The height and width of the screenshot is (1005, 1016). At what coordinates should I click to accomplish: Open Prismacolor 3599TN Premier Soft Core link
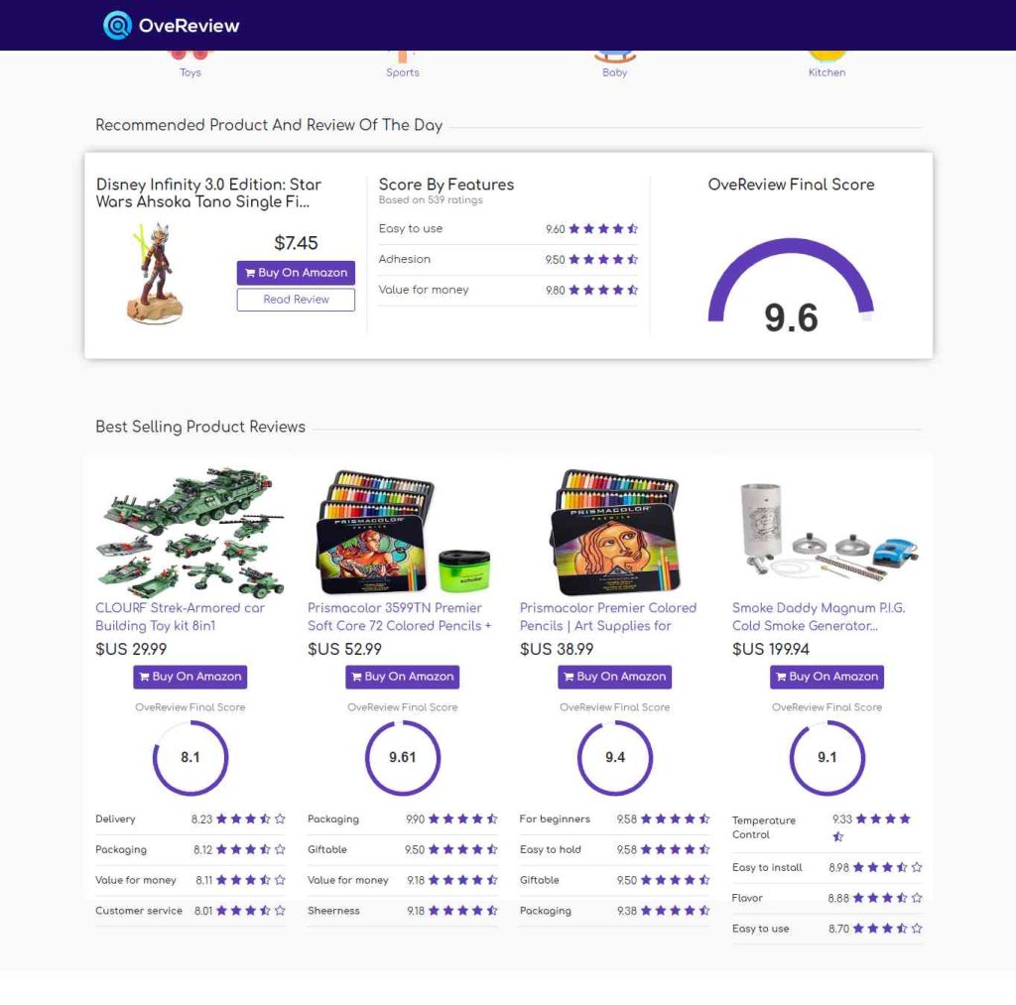(399, 617)
